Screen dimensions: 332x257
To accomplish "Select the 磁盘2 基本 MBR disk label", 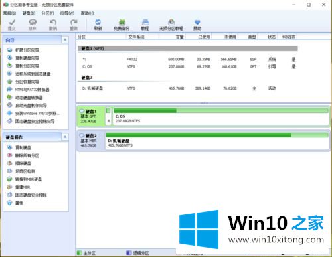I will point(91,141).
